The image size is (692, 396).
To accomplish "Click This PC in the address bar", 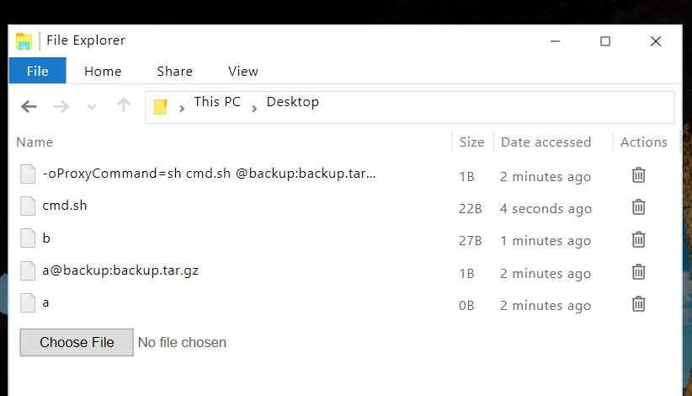I will [x=217, y=102].
